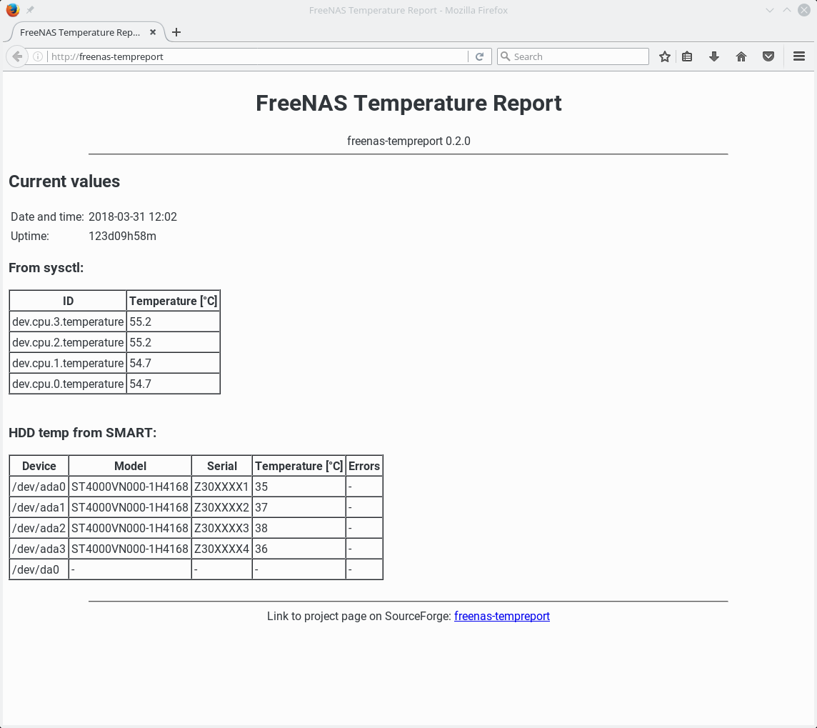This screenshot has width=817, height=728.
Task: Select the dev.cpu.0.temperature table row
Action: (114, 384)
